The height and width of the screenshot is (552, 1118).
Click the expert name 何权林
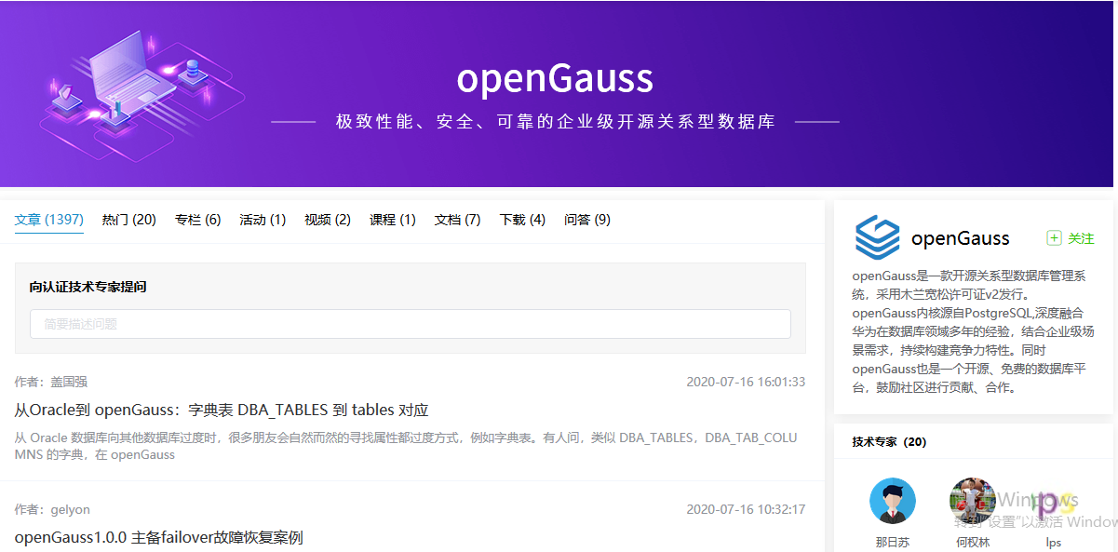tap(973, 542)
